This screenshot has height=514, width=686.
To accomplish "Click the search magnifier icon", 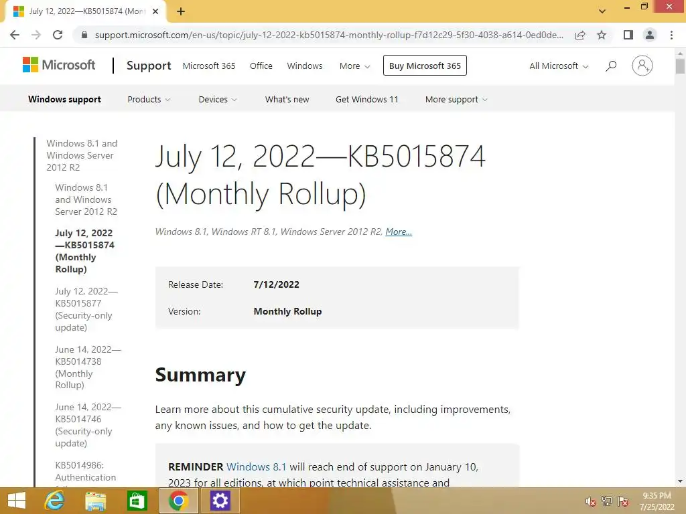I will click(x=611, y=66).
